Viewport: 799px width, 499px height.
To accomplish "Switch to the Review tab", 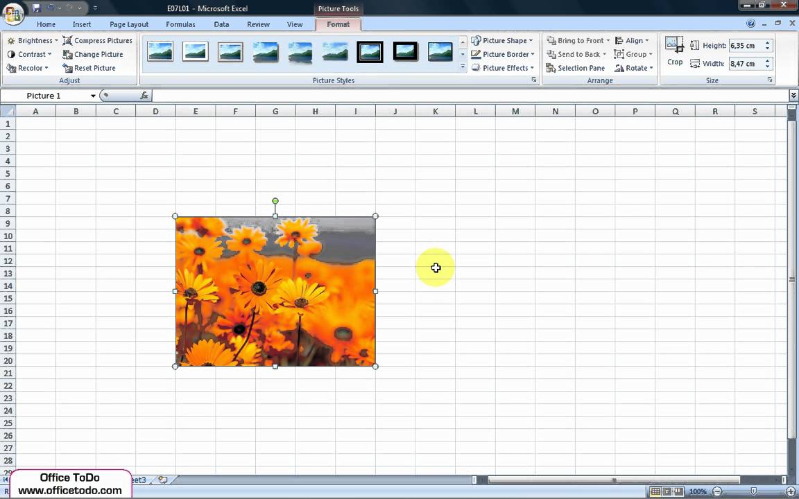I will coord(258,24).
